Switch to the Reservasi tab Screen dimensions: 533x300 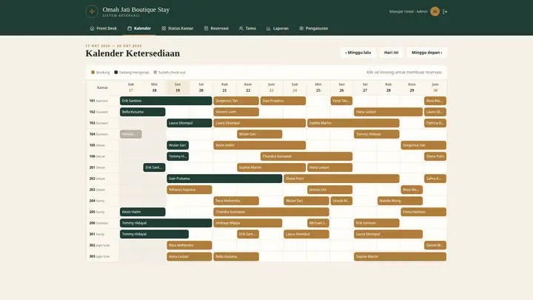tap(216, 28)
